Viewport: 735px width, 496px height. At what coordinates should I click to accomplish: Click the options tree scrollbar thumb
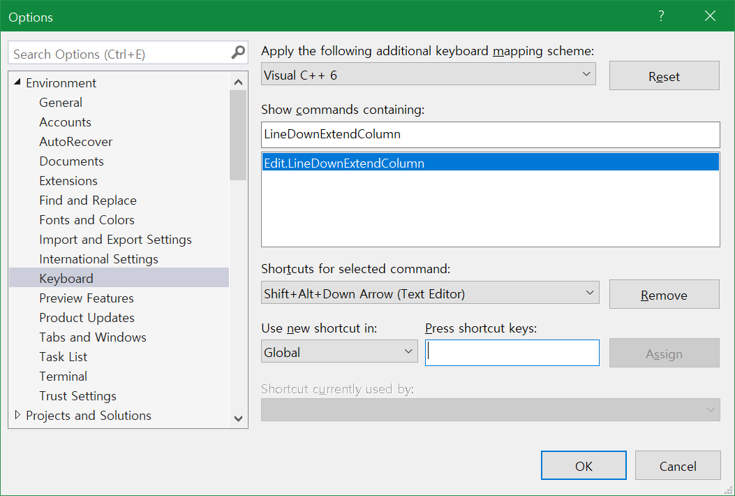238,135
